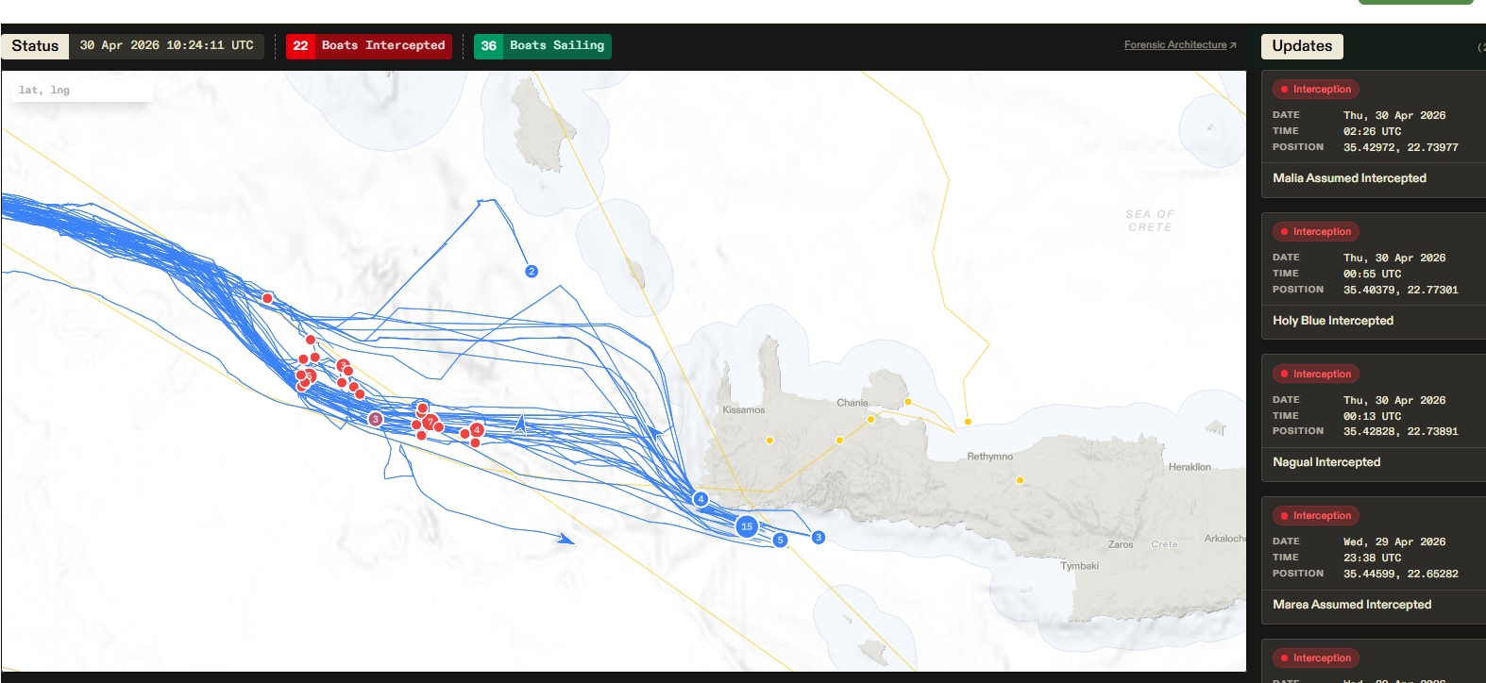Screen dimensions: 1486x683
Task: Click the Interception badge above Malia card
Action: tap(1315, 89)
